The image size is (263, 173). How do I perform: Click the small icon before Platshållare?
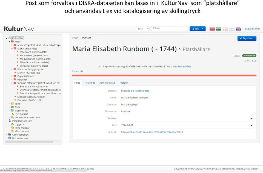click(x=180, y=49)
